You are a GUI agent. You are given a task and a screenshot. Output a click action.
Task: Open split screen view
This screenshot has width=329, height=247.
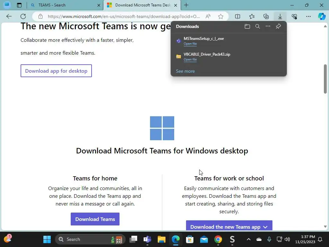(x=237, y=16)
